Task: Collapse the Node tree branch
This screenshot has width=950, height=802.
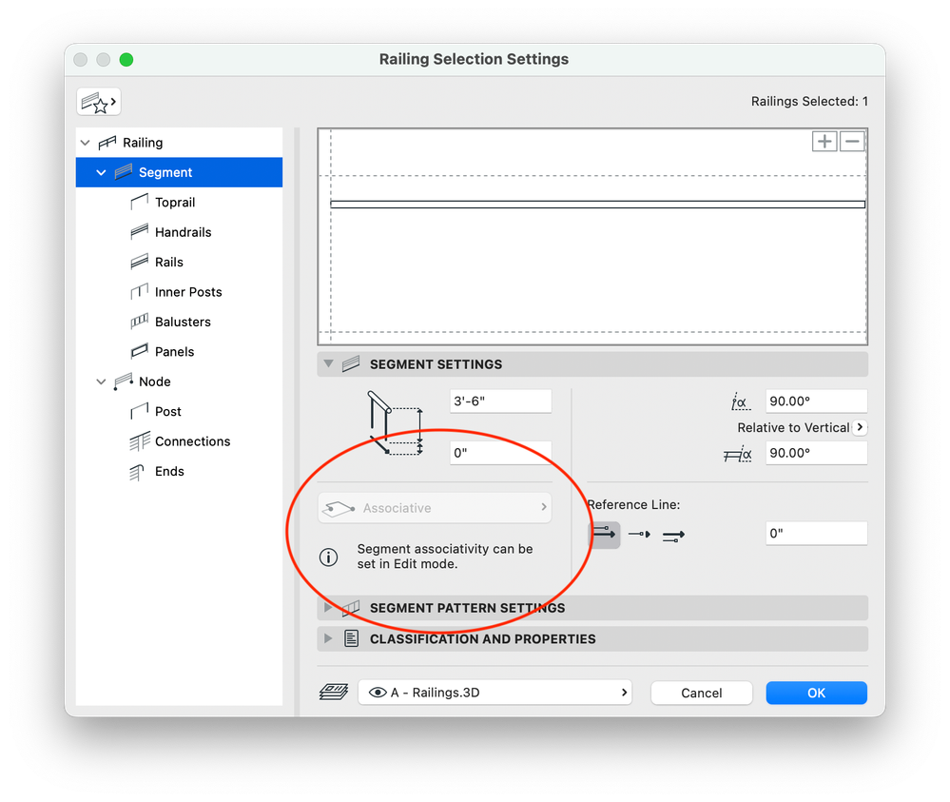Action: [101, 381]
